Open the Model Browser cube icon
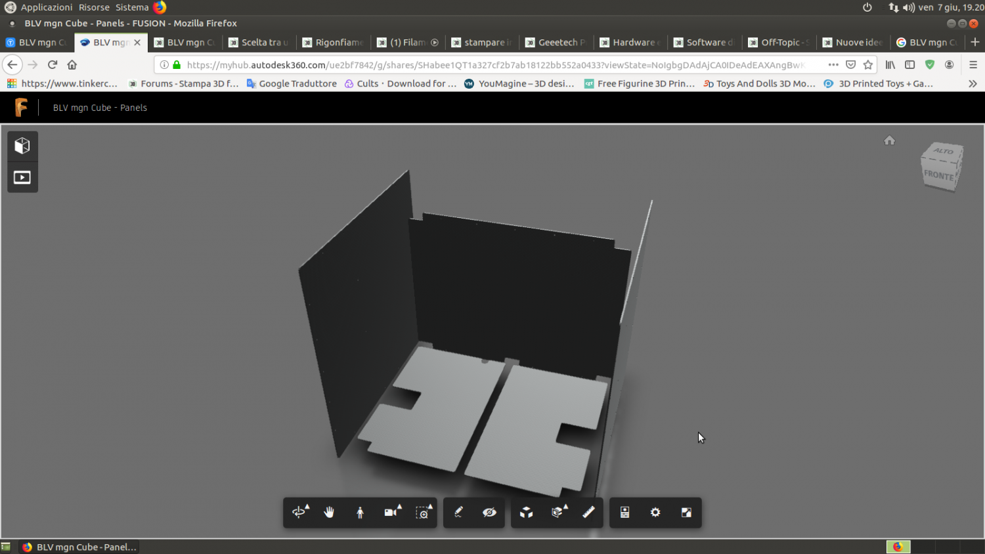 point(22,146)
